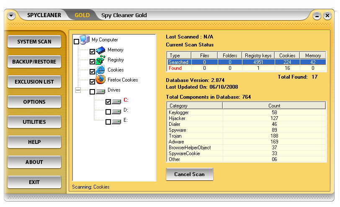
Task: Click the 16 cookies found cell
Action: [287, 68]
